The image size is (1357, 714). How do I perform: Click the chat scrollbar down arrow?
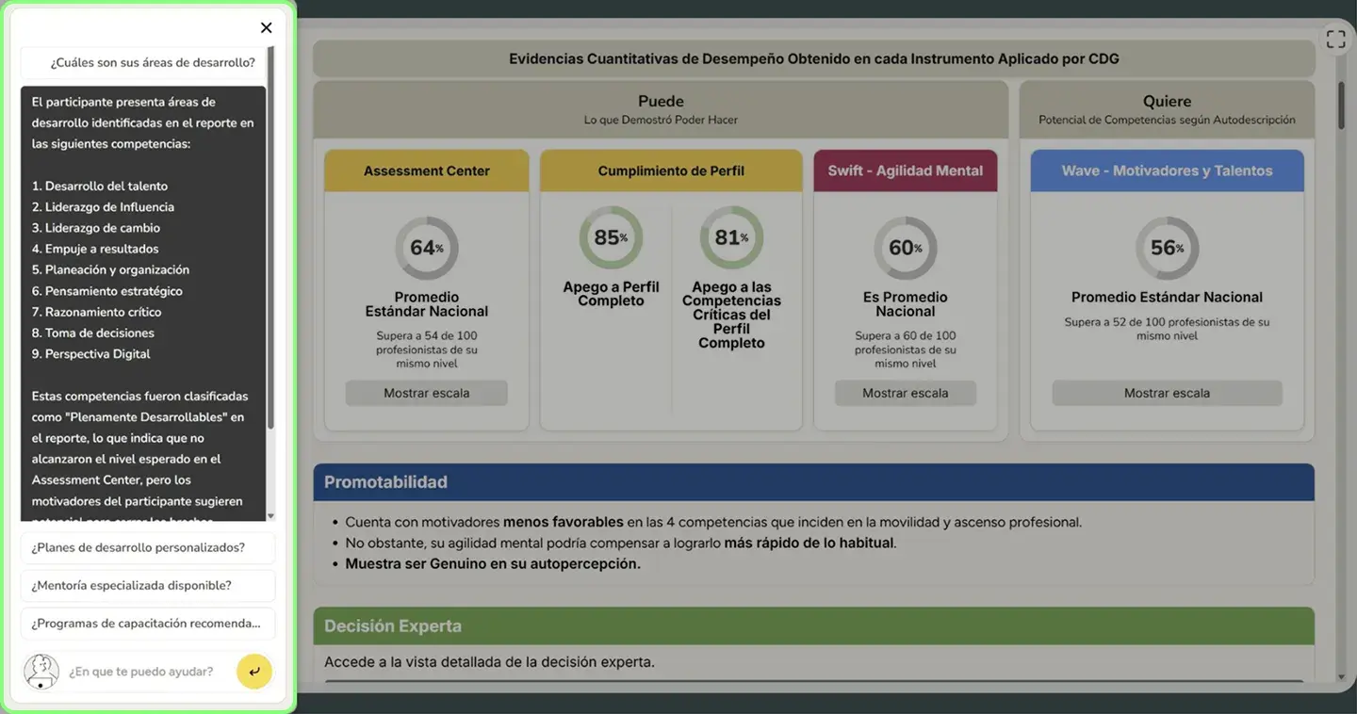click(270, 516)
